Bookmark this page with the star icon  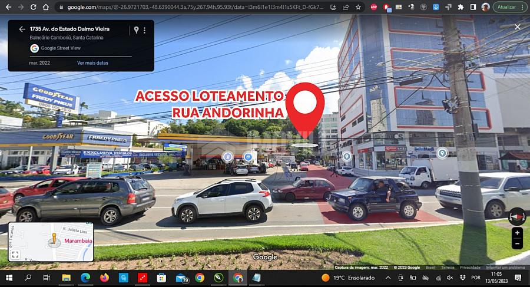click(358, 7)
